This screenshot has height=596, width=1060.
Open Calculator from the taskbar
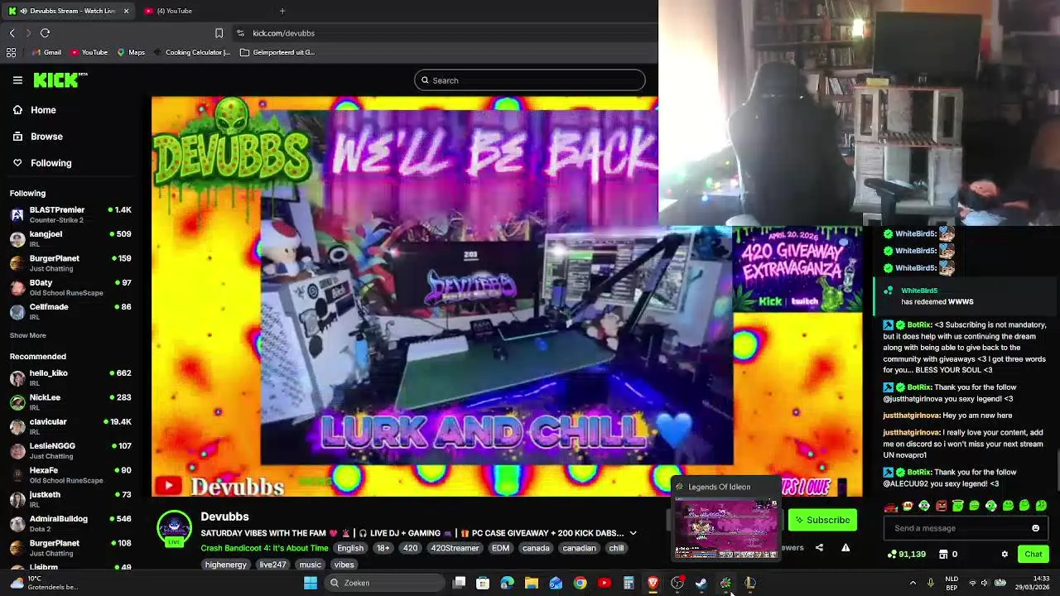pos(629,583)
